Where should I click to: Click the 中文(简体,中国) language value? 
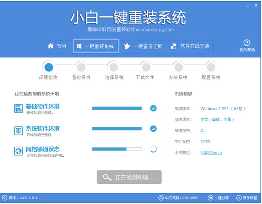pos(217,120)
